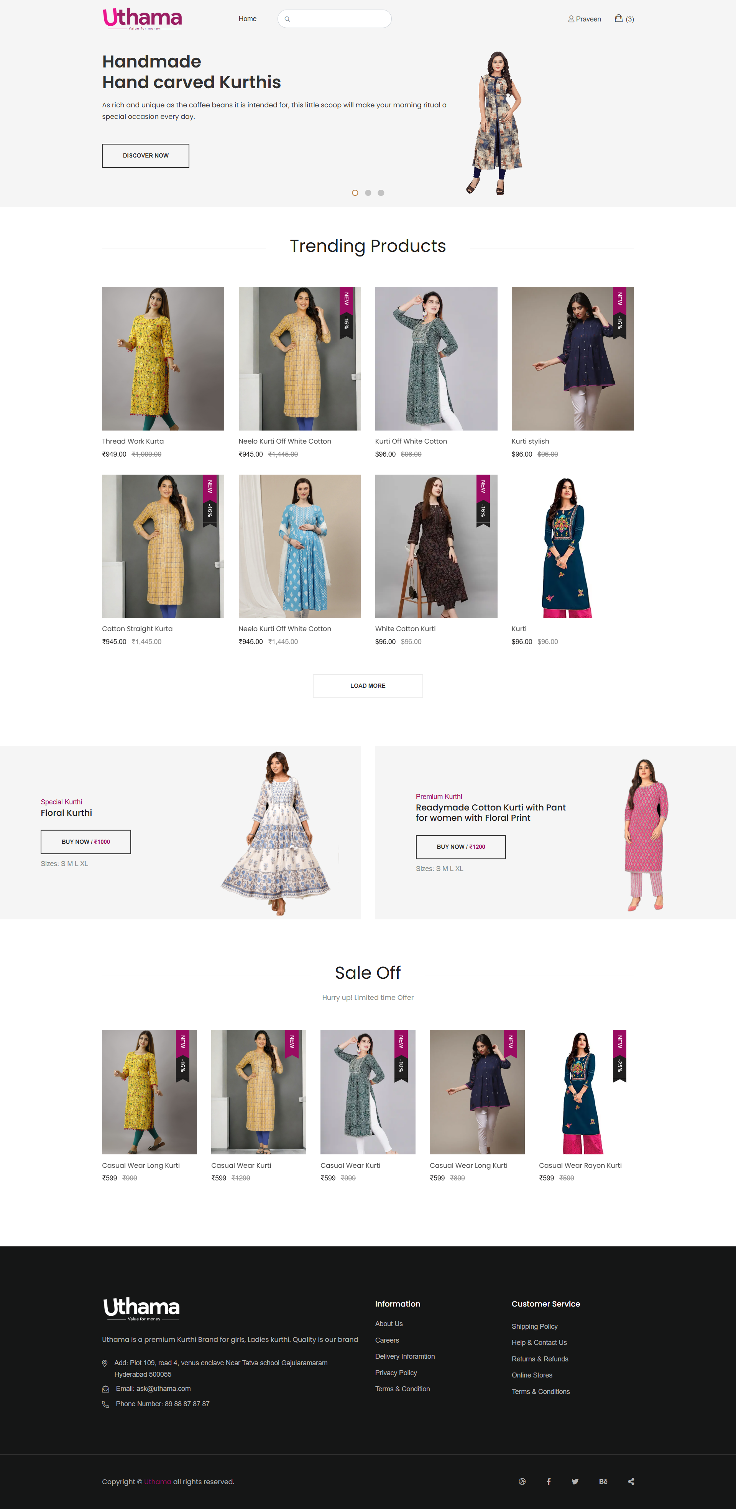736x1509 pixels.
Task: Select the first carousel slide dot
Action: click(x=355, y=193)
